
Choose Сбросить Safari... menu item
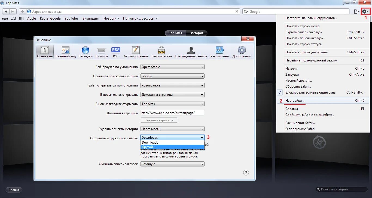(323, 86)
